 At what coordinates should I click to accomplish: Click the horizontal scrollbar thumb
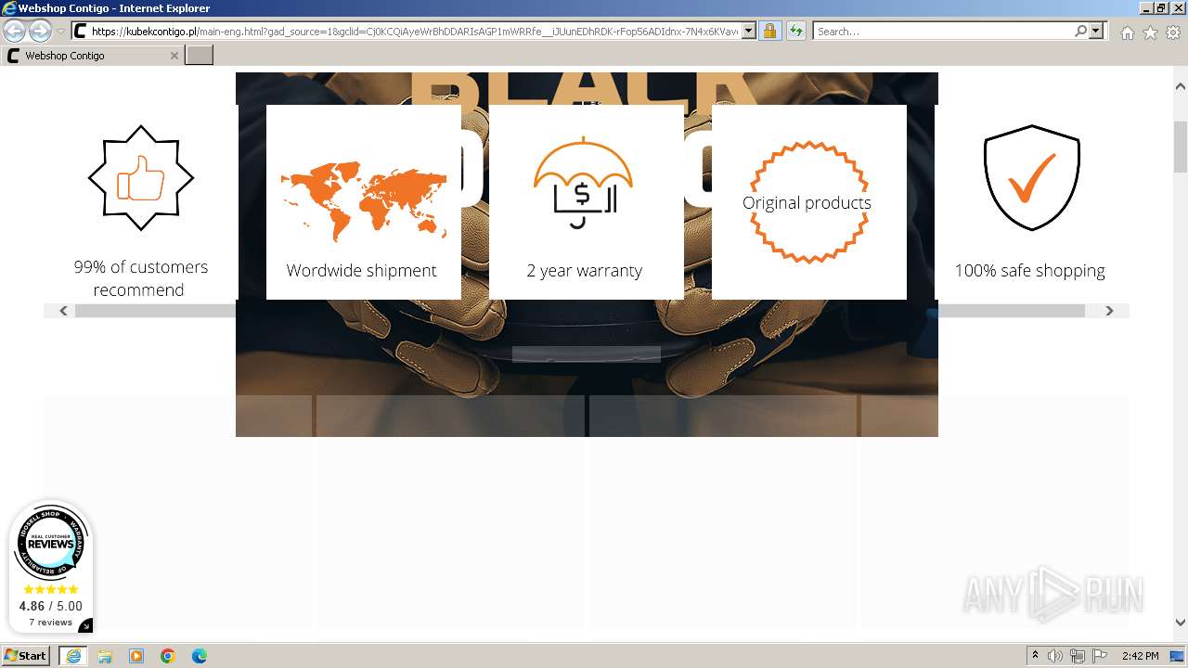[x=579, y=311]
